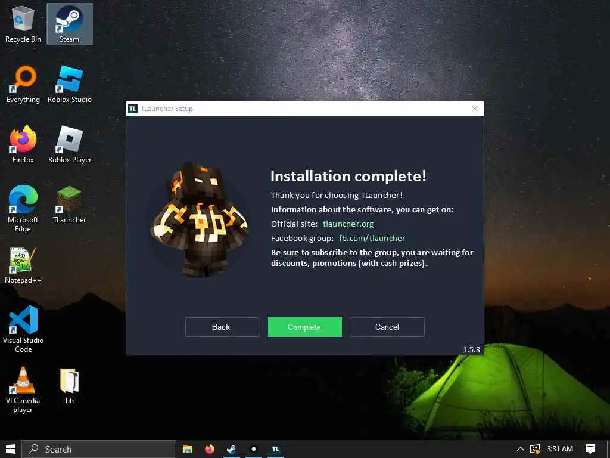Image resolution: width=610 pixels, height=458 pixels.
Task: Switch to Steam in the taskbar
Action: 232,449
